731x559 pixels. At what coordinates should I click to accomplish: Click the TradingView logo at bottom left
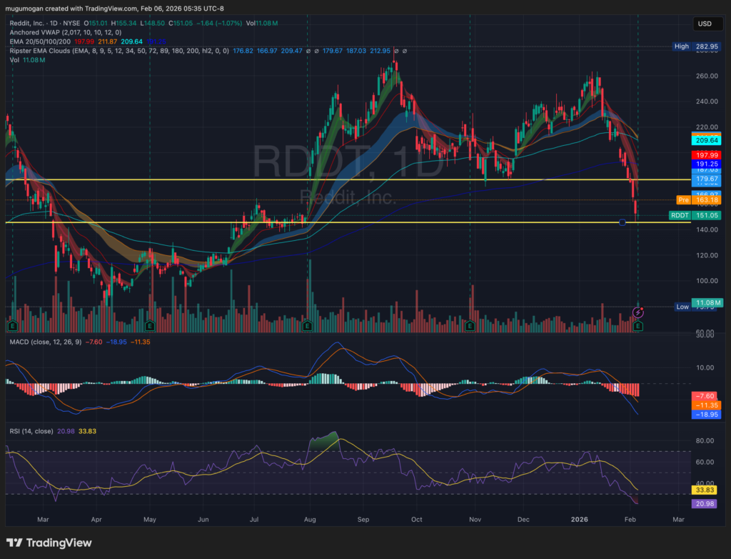[x=49, y=543]
